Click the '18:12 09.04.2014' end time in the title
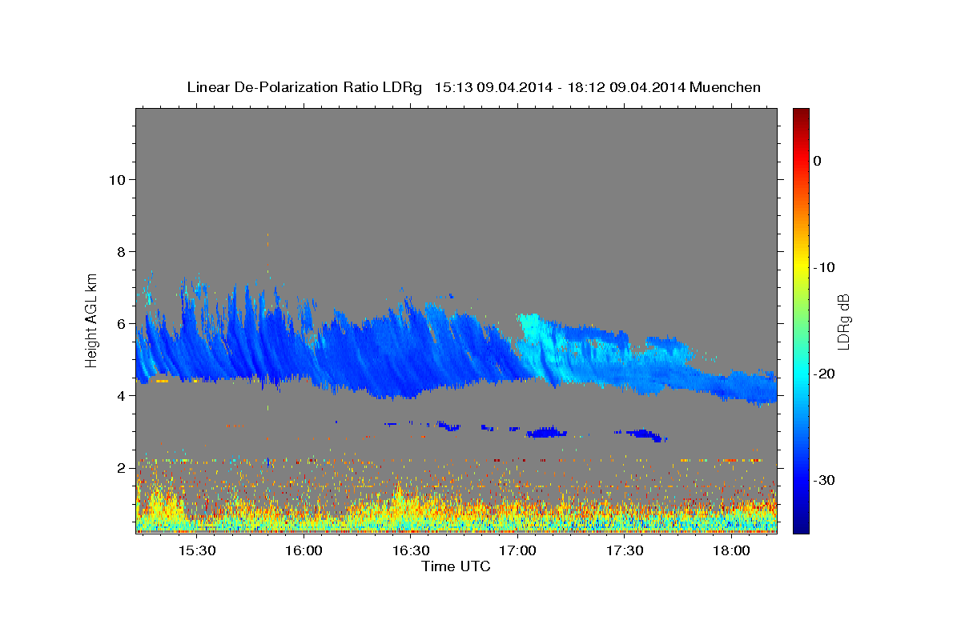961x640 pixels. coord(625,87)
